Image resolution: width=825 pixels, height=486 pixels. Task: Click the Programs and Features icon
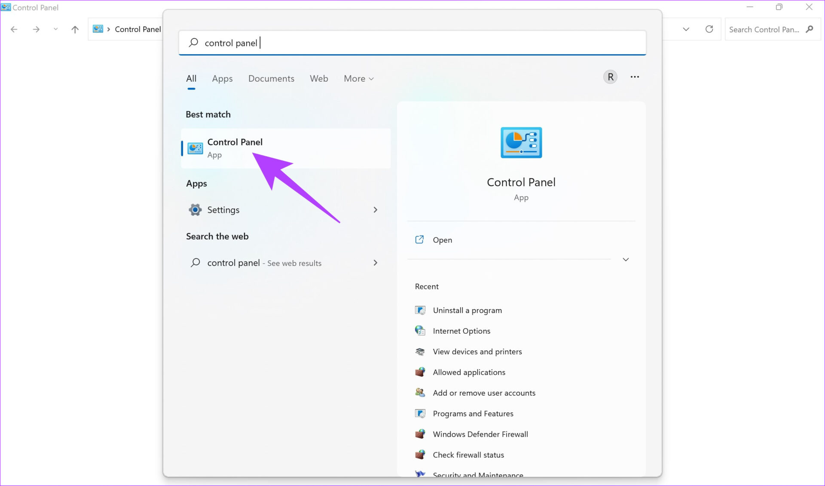click(x=420, y=413)
